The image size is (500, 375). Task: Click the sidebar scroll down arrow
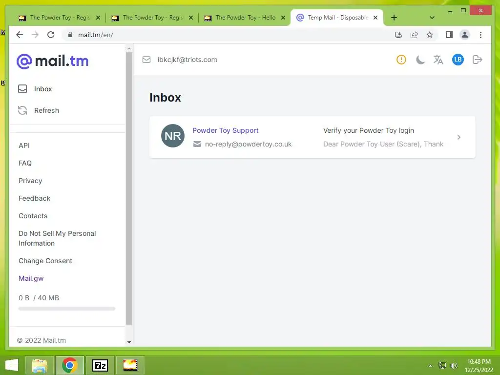click(x=129, y=342)
